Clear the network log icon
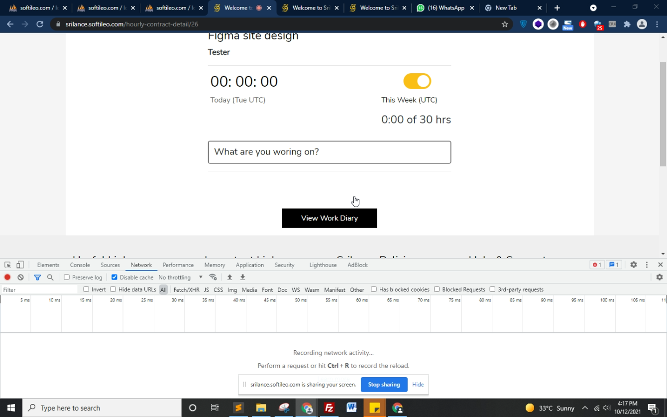The width and height of the screenshot is (667, 417). (20, 278)
